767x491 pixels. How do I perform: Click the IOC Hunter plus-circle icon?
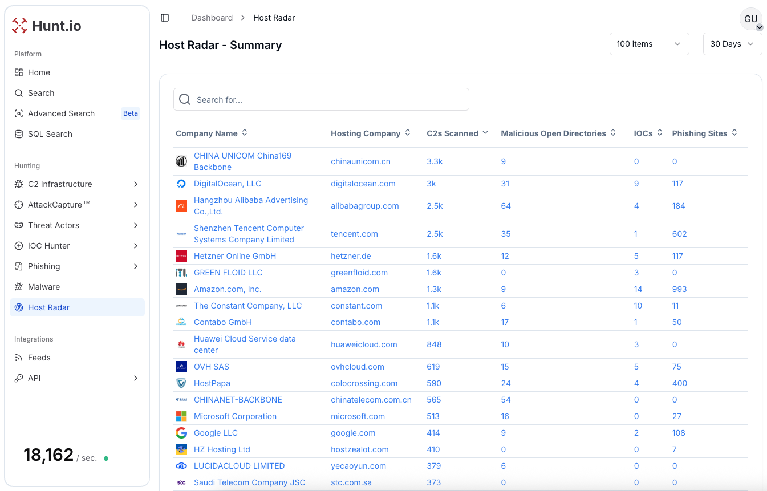19,246
